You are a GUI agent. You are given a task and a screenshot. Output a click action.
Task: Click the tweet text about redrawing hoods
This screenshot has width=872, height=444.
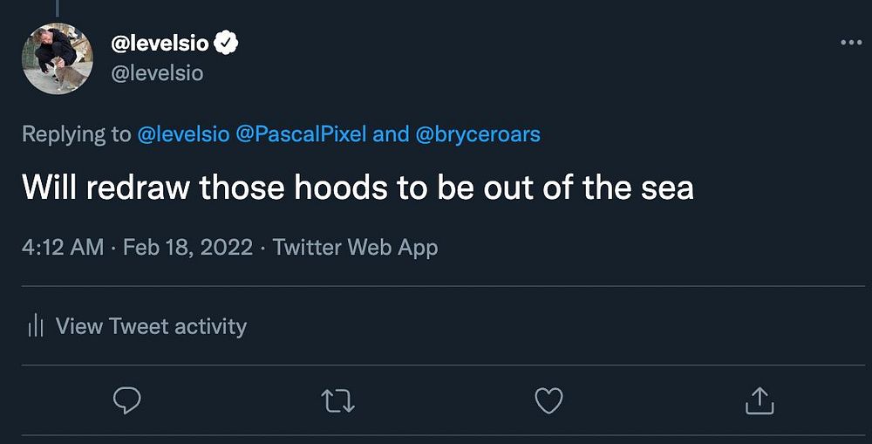click(x=358, y=188)
